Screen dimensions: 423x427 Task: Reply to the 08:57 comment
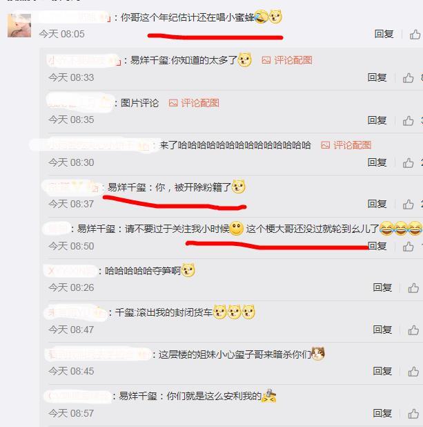(382, 413)
